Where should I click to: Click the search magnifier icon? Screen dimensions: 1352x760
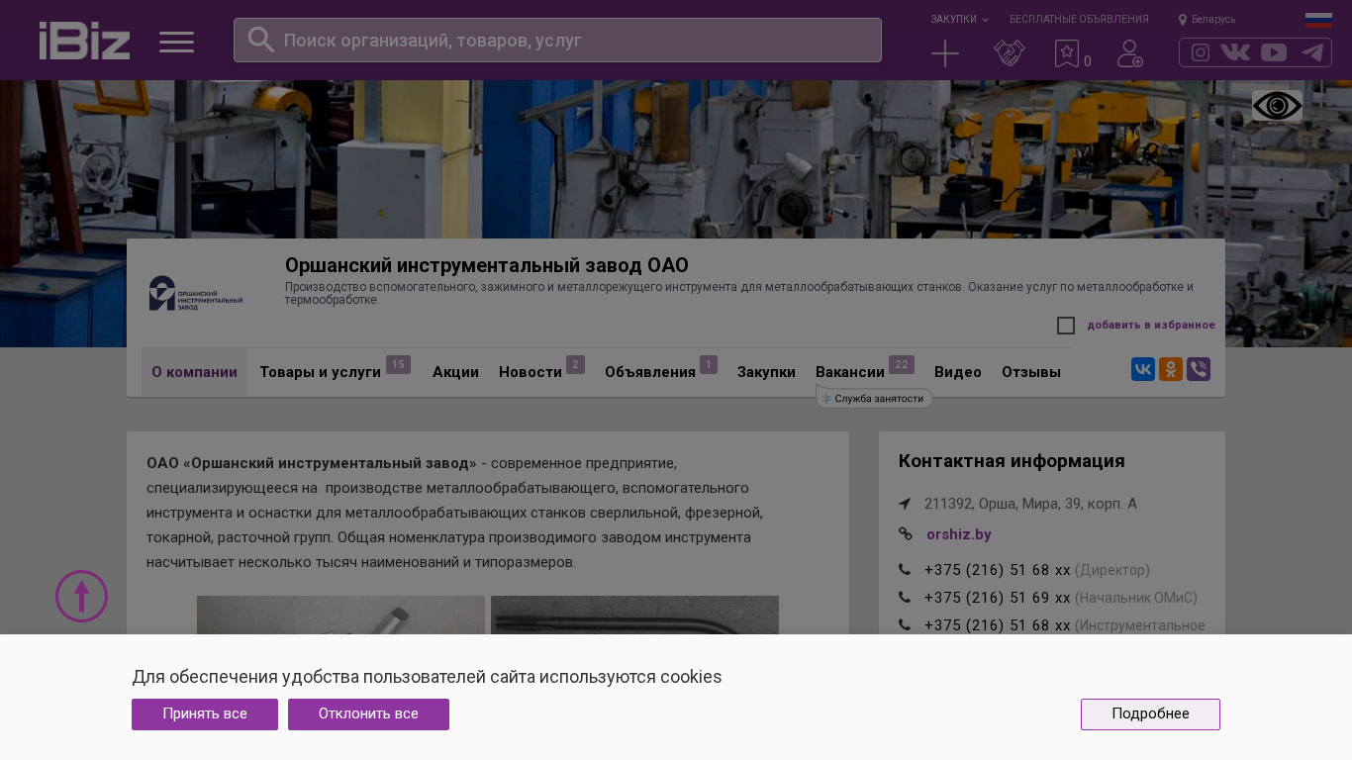point(260,40)
